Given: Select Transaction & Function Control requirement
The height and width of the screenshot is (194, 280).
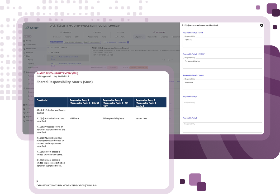Looking at the screenshot, I should click(69, 64).
